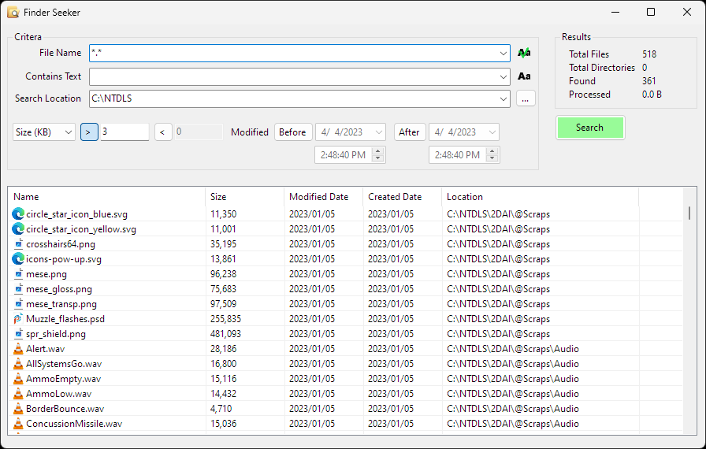Click VLC icon next to Alert.wav
Viewport: 706px width, 449px height.
18,349
